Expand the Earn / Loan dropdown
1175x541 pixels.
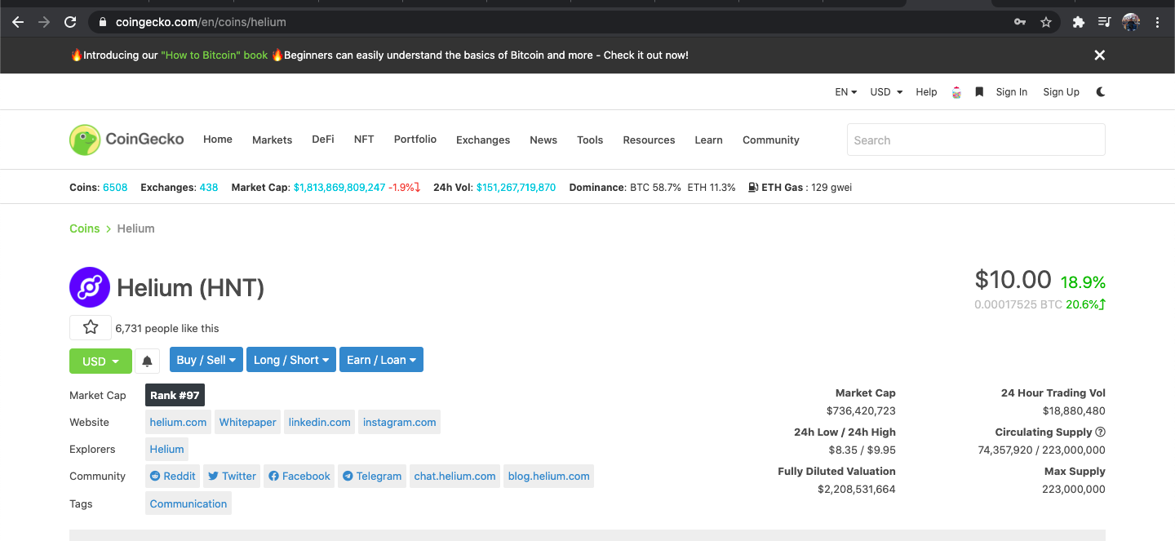381,360
